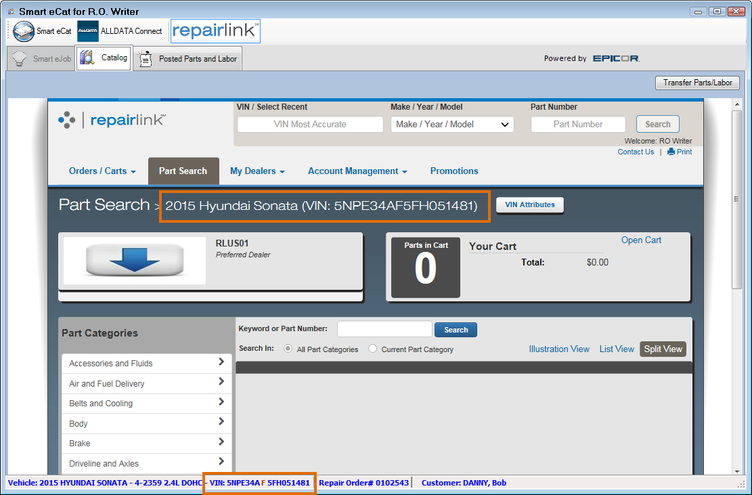Click the Posted Parts and Labor clipboard icon

pyautogui.click(x=145, y=59)
